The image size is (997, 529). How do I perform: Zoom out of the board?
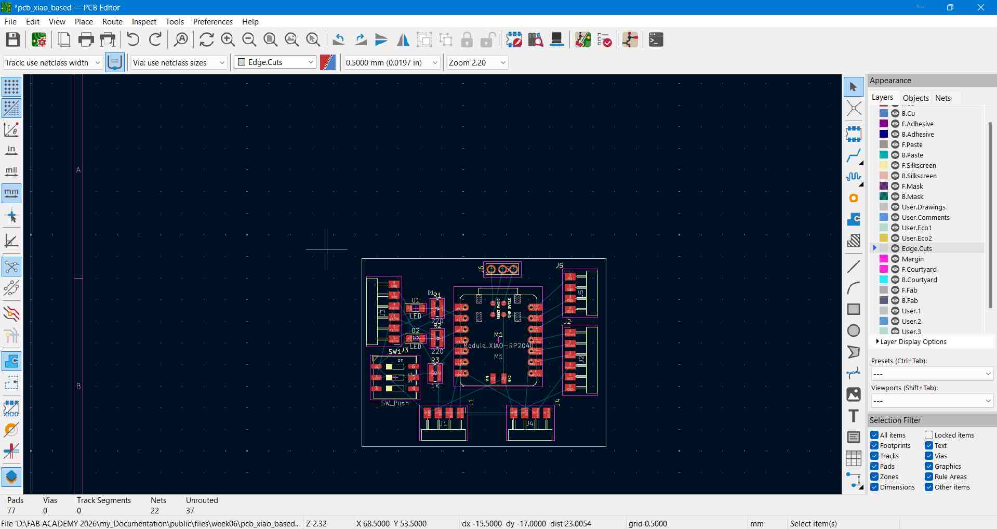pos(249,39)
